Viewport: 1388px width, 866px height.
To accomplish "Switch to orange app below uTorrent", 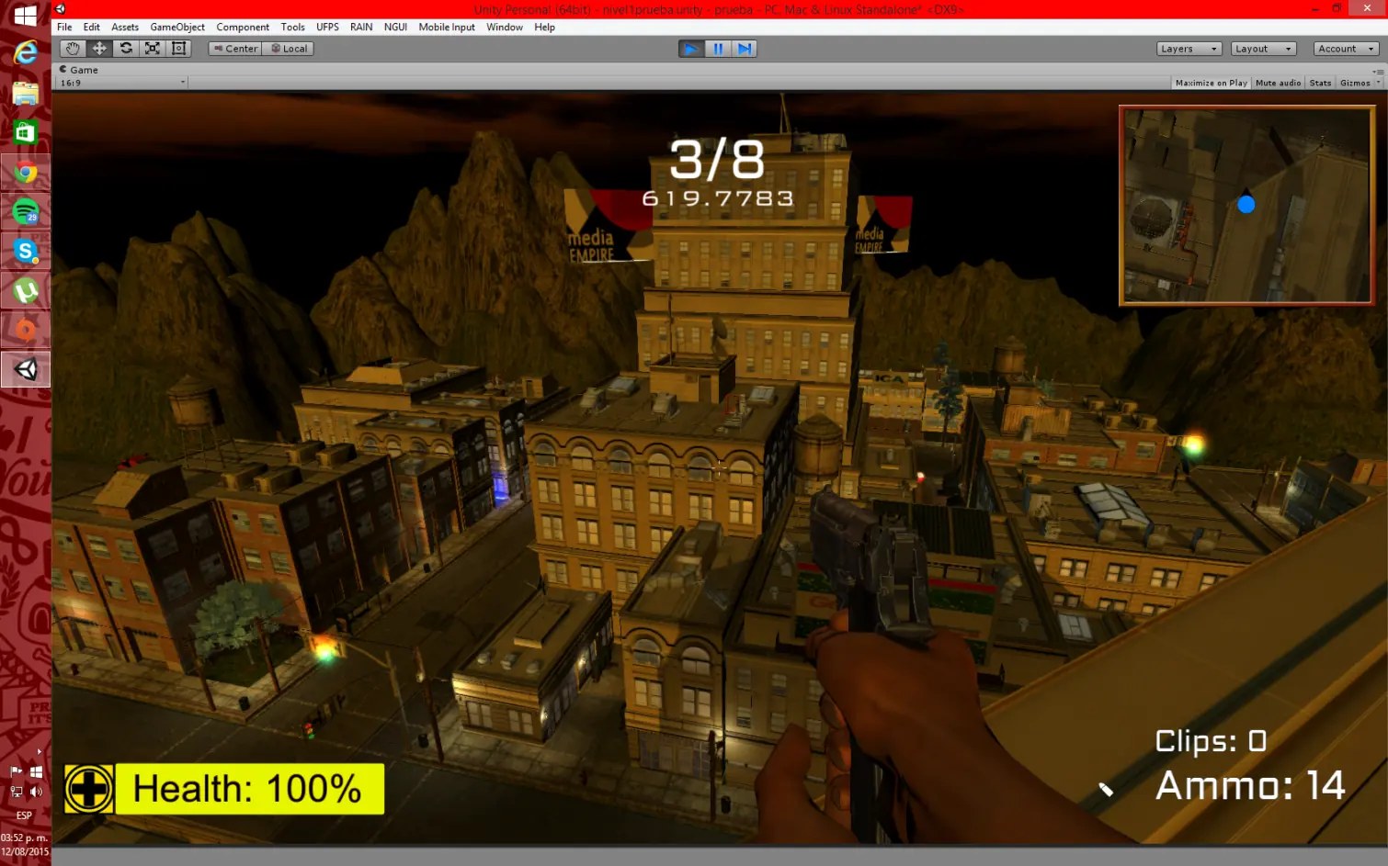I will 26,331.
